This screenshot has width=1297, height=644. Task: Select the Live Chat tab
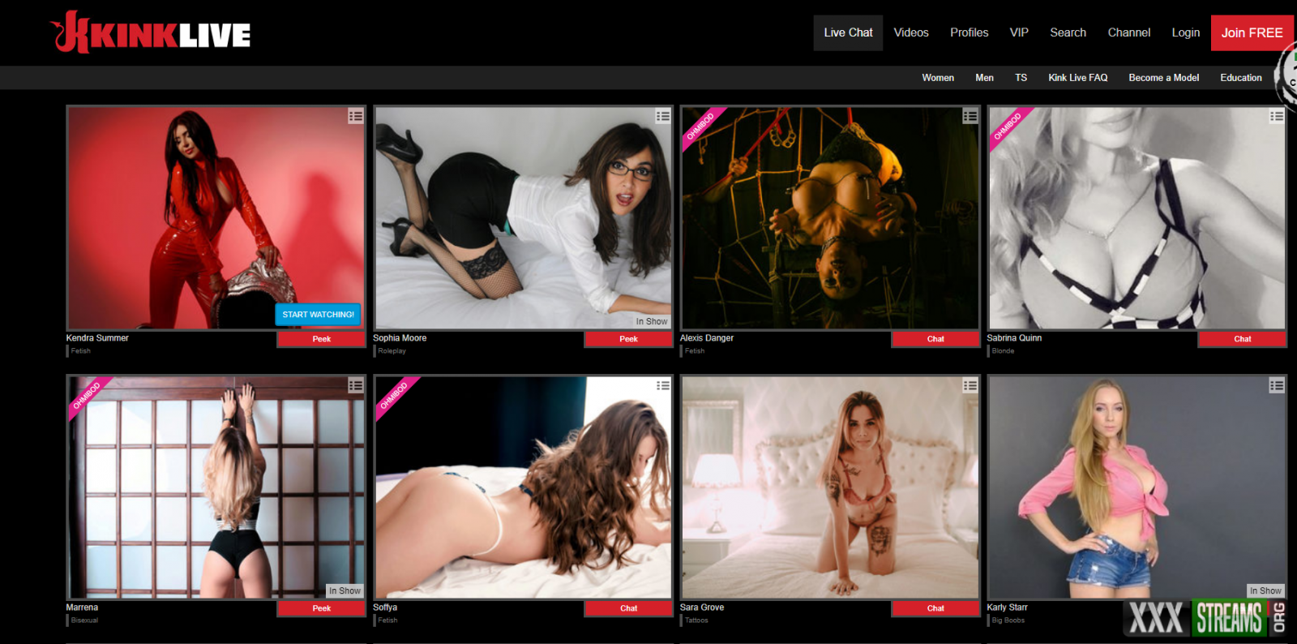coord(848,32)
